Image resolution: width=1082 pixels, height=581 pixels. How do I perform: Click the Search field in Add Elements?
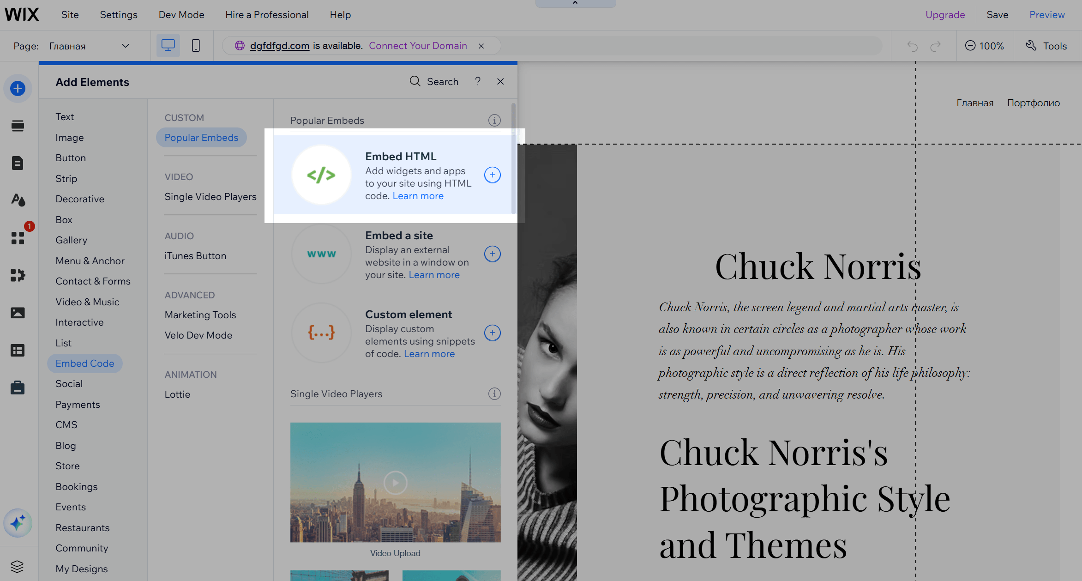point(434,82)
